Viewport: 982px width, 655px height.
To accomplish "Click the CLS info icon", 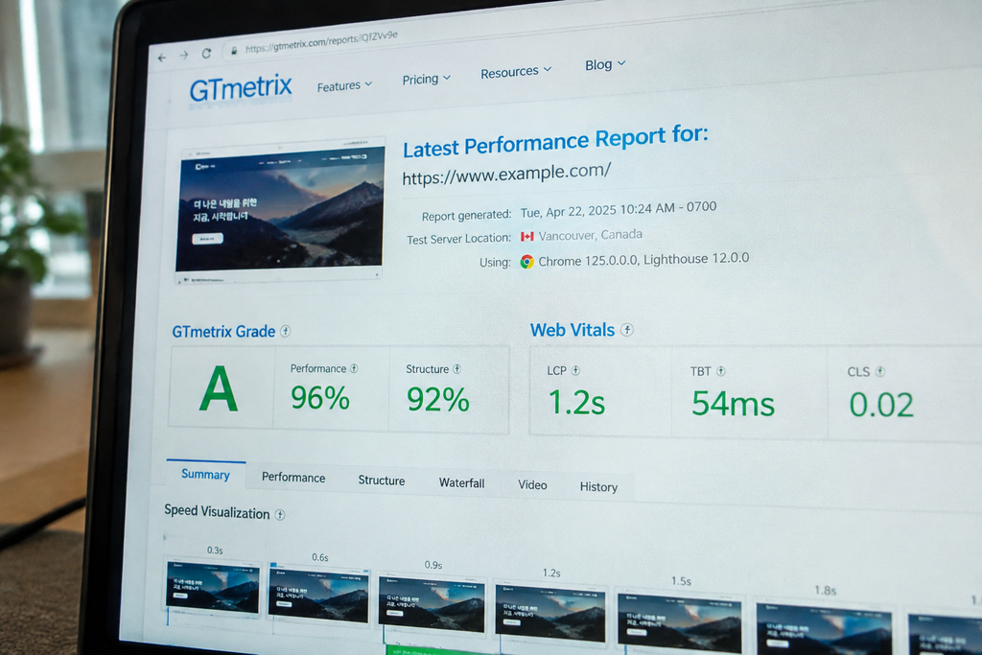I will tap(880, 371).
